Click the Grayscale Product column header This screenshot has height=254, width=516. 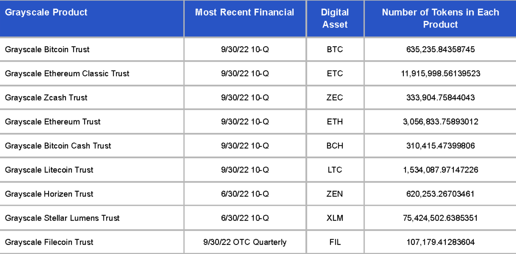point(46,12)
